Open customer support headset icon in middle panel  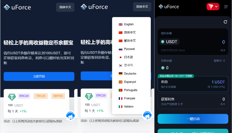tap(147, 115)
